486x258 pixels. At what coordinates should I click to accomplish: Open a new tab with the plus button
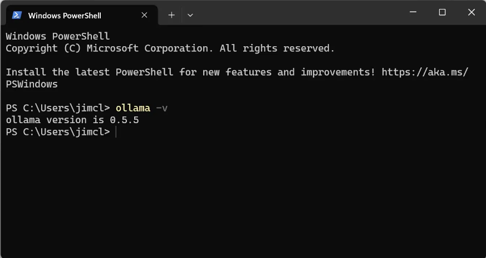pyautogui.click(x=171, y=15)
